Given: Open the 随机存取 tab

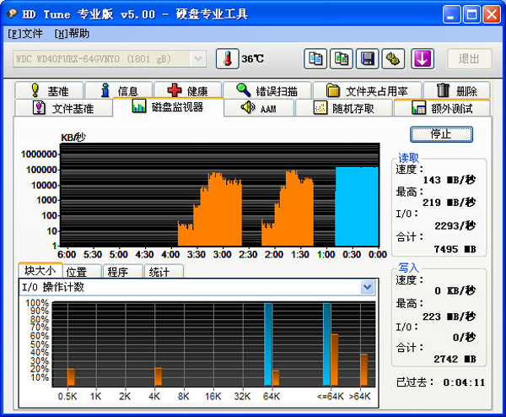Looking at the screenshot, I should pos(344,108).
